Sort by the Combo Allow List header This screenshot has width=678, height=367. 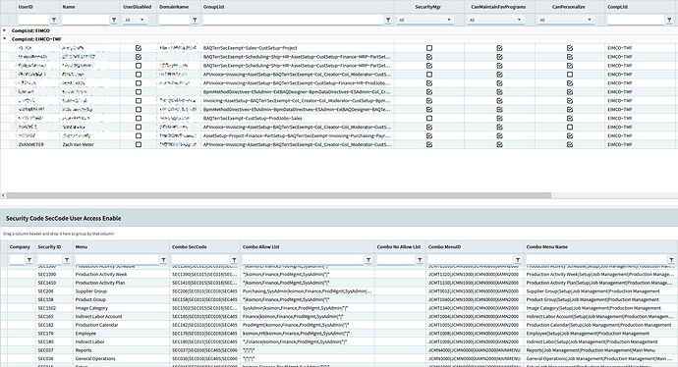pos(260,247)
